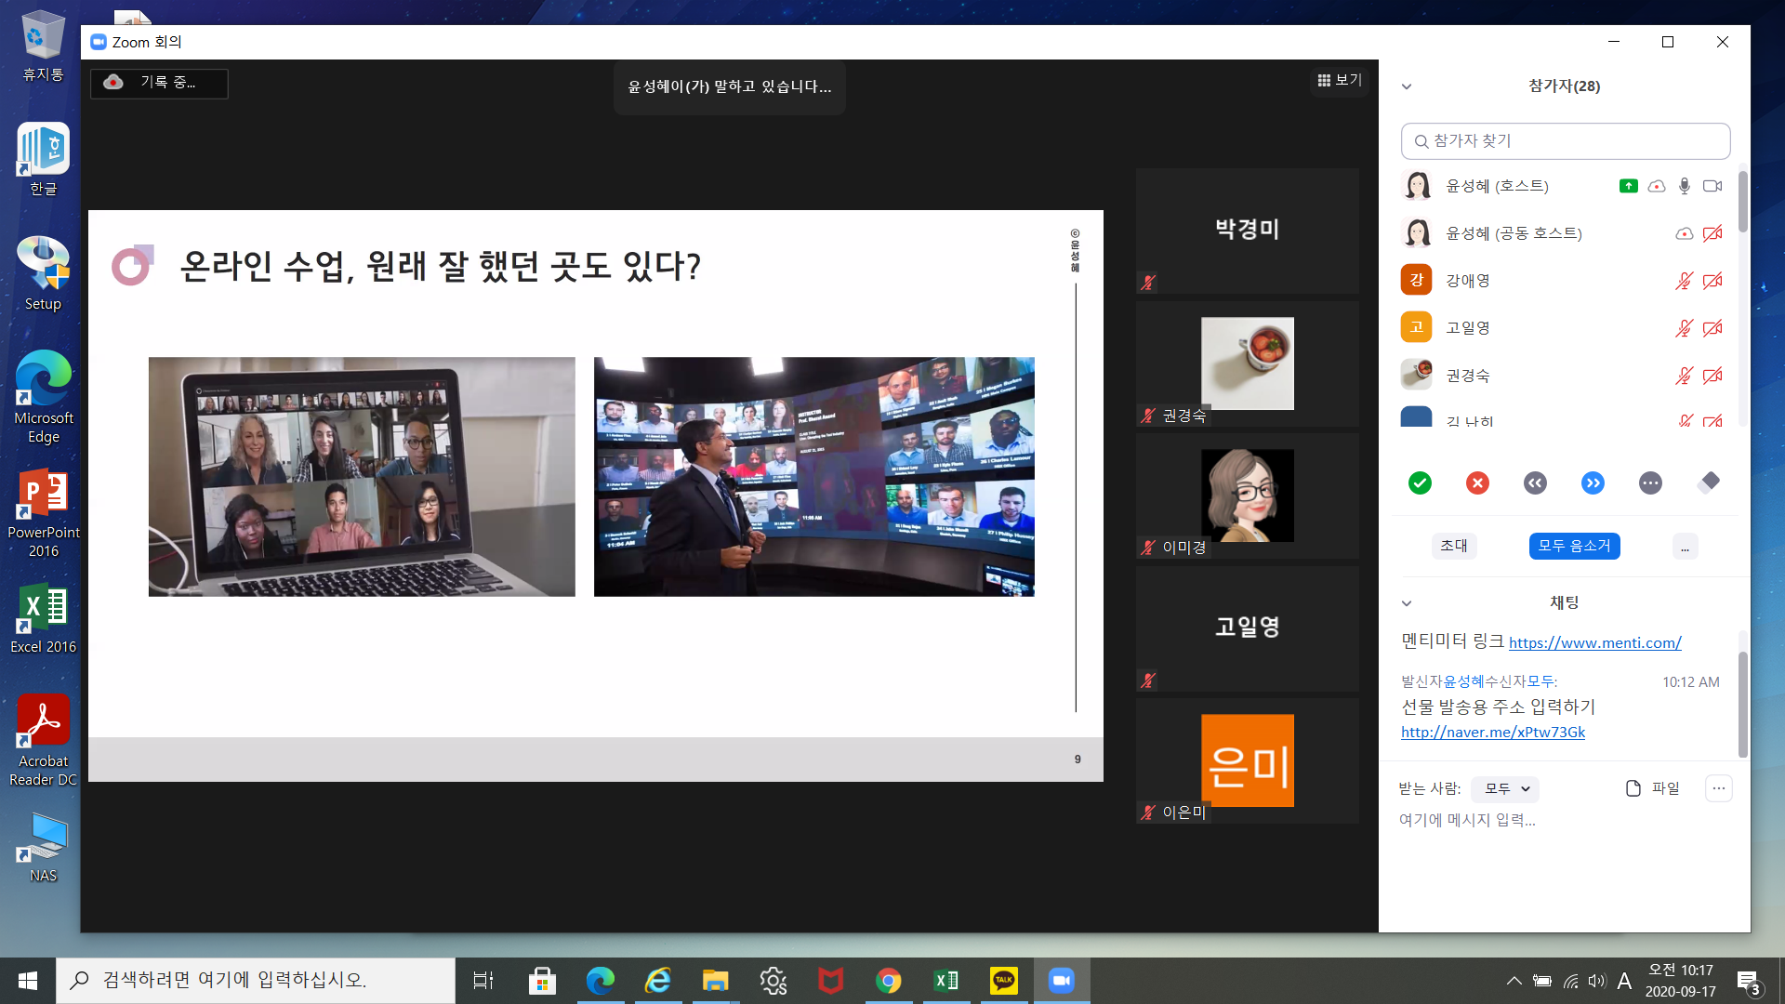Open the menti.com link in chat
Image resolution: width=1785 pixels, height=1004 pixels.
(x=1595, y=642)
